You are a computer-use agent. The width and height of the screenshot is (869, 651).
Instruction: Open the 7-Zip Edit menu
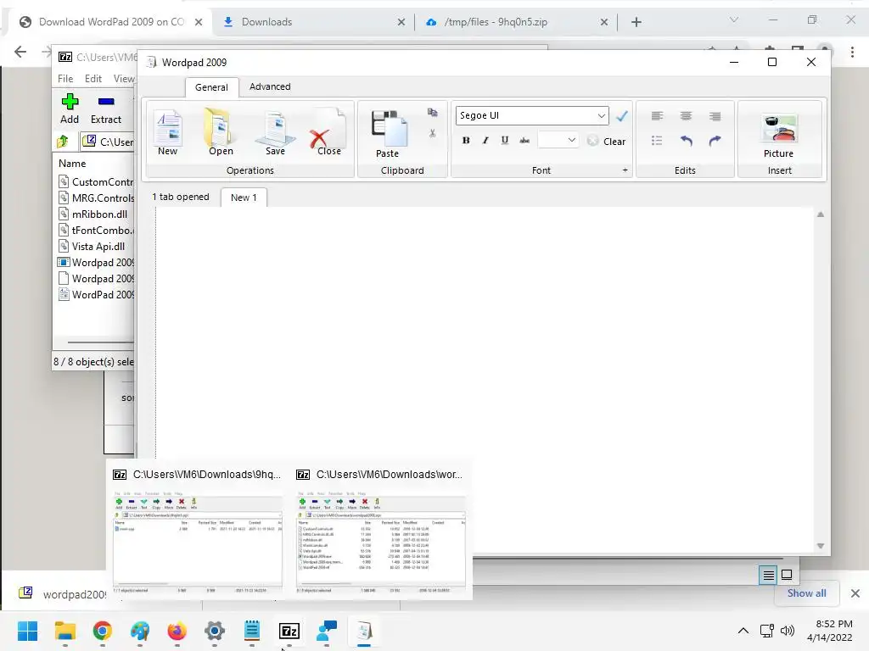(93, 79)
